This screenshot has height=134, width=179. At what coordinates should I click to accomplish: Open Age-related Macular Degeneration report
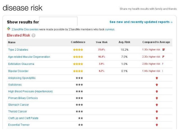tap(29, 57)
